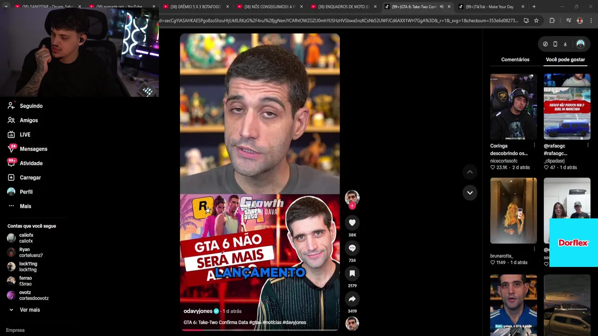Image resolution: width=598 pixels, height=336 pixels.
Task: Click the browser address bar URL
Action: [x=338, y=21]
